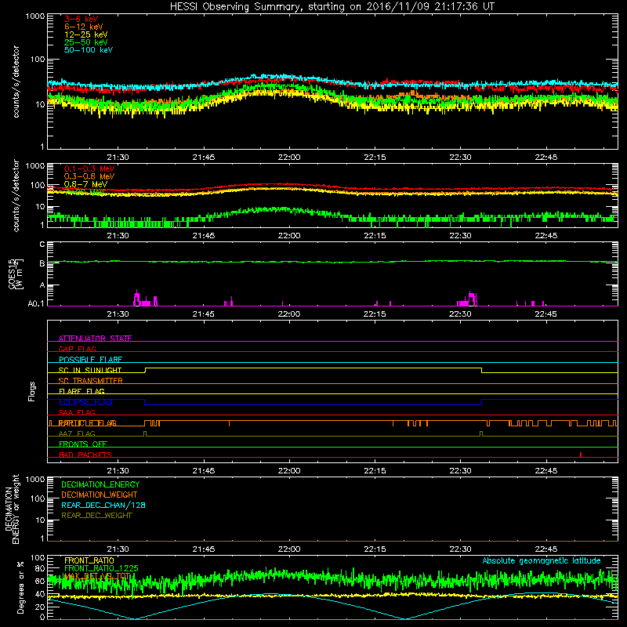Click counts/s/detector axis title of keV panel
This screenshot has width=627, height=627.
(16, 82)
